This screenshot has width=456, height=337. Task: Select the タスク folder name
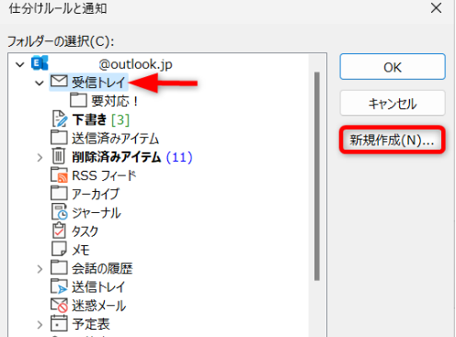click(x=85, y=231)
